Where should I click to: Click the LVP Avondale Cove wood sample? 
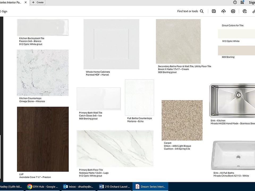(x=43, y=139)
